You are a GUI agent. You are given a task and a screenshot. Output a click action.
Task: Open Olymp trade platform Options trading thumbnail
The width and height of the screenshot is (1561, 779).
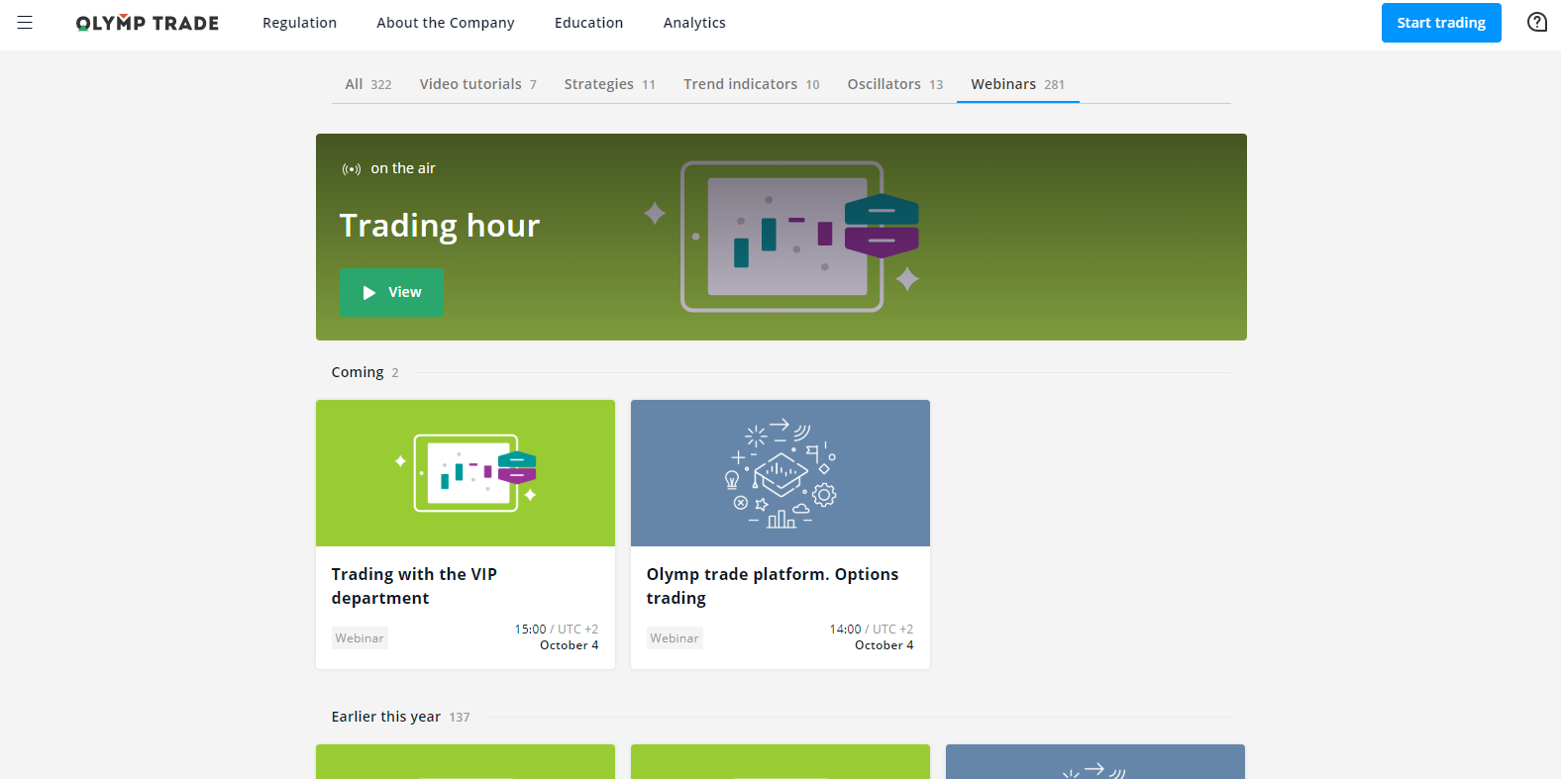click(780, 473)
